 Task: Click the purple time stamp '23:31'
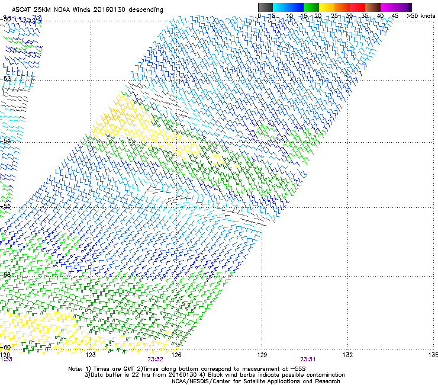pos(308,360)
